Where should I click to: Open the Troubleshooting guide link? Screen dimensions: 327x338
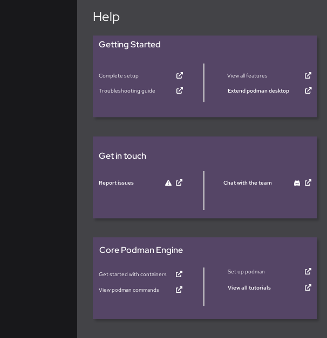(127, 91)
